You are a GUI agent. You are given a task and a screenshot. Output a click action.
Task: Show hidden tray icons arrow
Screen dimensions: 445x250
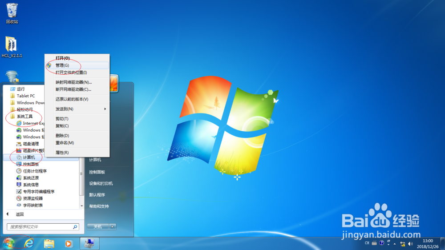point(394,244)
